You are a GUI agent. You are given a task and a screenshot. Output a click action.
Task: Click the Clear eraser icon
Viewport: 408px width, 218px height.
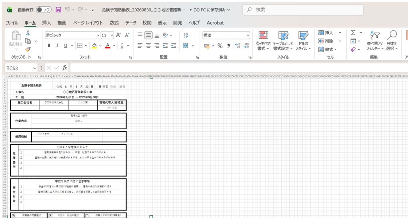(x=353, y=49)
